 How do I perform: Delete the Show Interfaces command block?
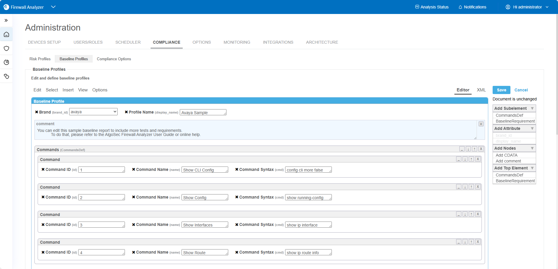coord(478,214)
